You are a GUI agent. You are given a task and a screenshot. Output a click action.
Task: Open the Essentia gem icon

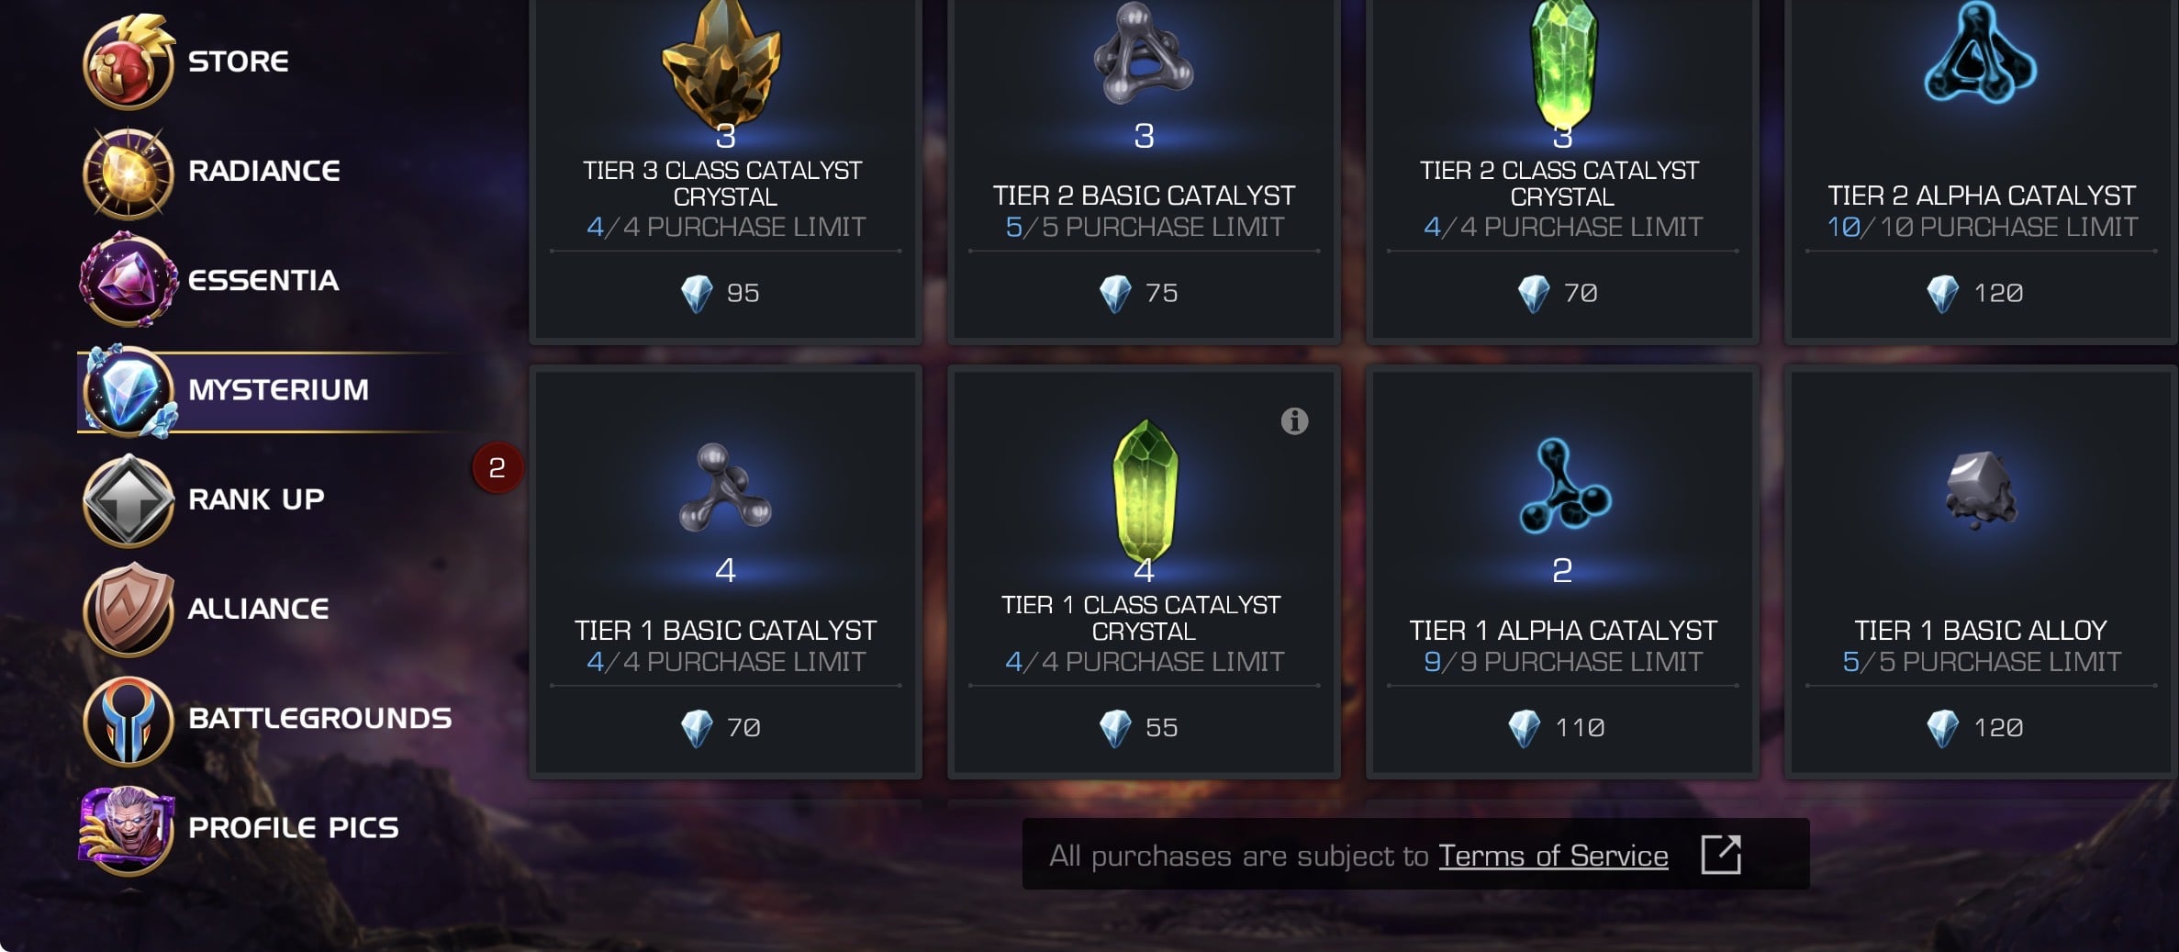[x=129, y=280]
